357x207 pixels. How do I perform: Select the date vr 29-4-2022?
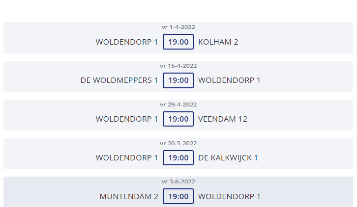pyautogui.click(x=178, y=104)
